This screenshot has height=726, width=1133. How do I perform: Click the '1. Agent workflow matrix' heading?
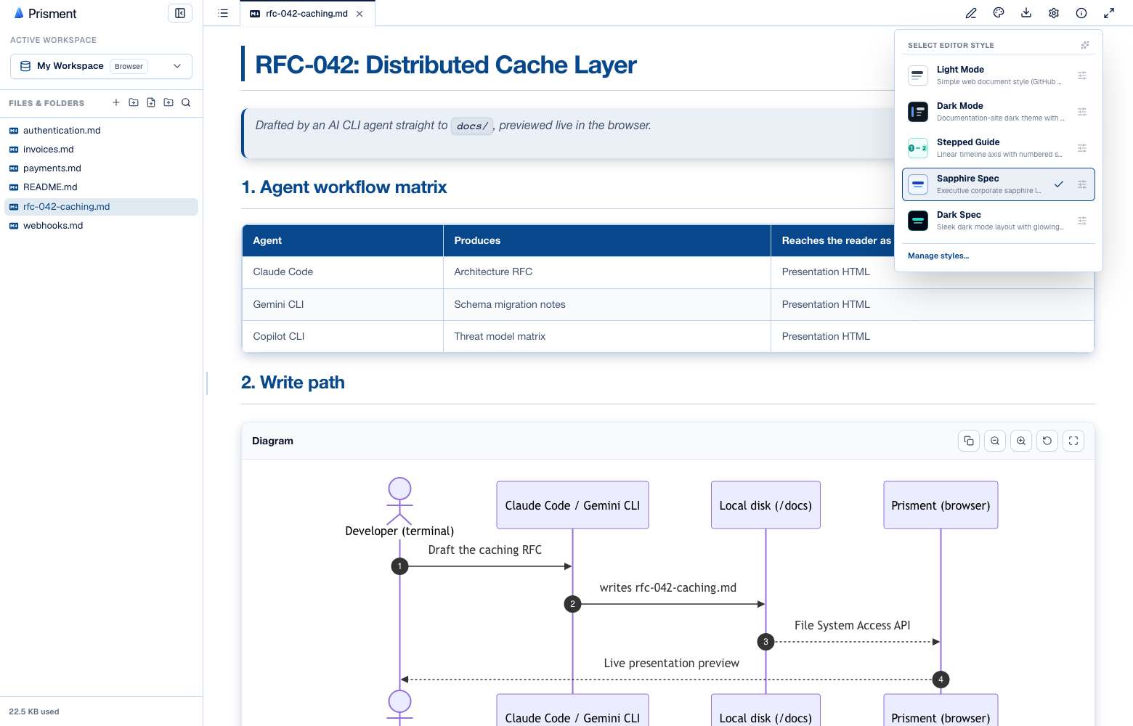click(x=344, y=187)
